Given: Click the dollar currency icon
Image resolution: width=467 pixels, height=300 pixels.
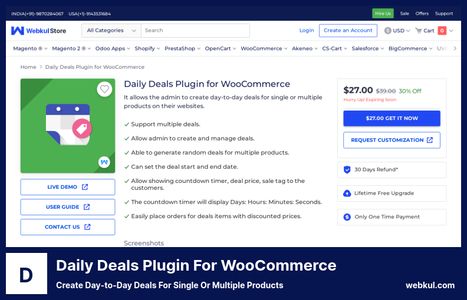Looking at the screenshot, I should 387,31.
